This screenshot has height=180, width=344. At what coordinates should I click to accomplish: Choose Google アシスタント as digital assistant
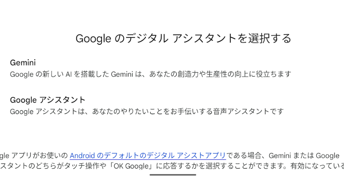[48, 100]
